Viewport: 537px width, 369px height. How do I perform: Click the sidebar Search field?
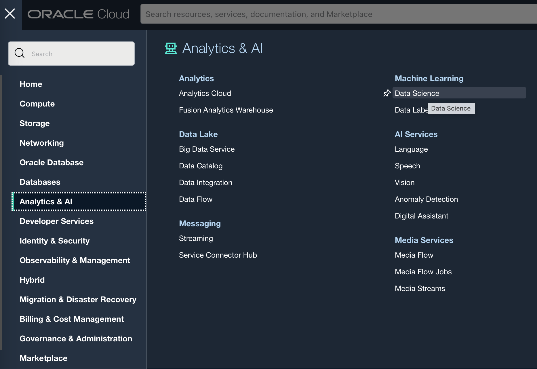[72, 54]
